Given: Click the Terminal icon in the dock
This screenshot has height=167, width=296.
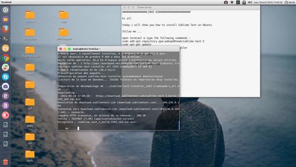Looking at the screenshot, I should 5,39.
